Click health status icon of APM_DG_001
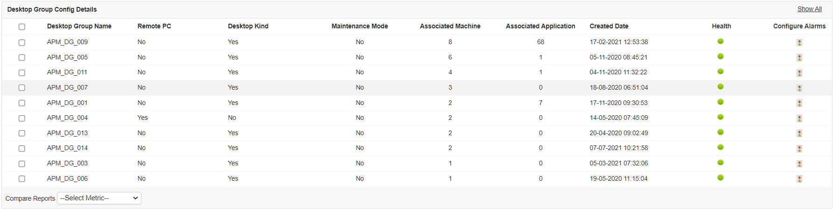Screen dimensions: 834x210 click(x=720, y=102)
